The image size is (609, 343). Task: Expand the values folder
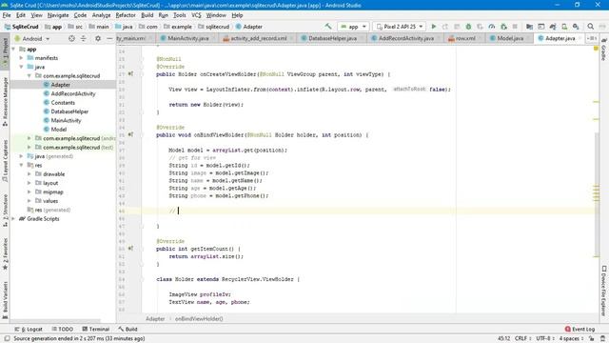[x=29, y=201]
